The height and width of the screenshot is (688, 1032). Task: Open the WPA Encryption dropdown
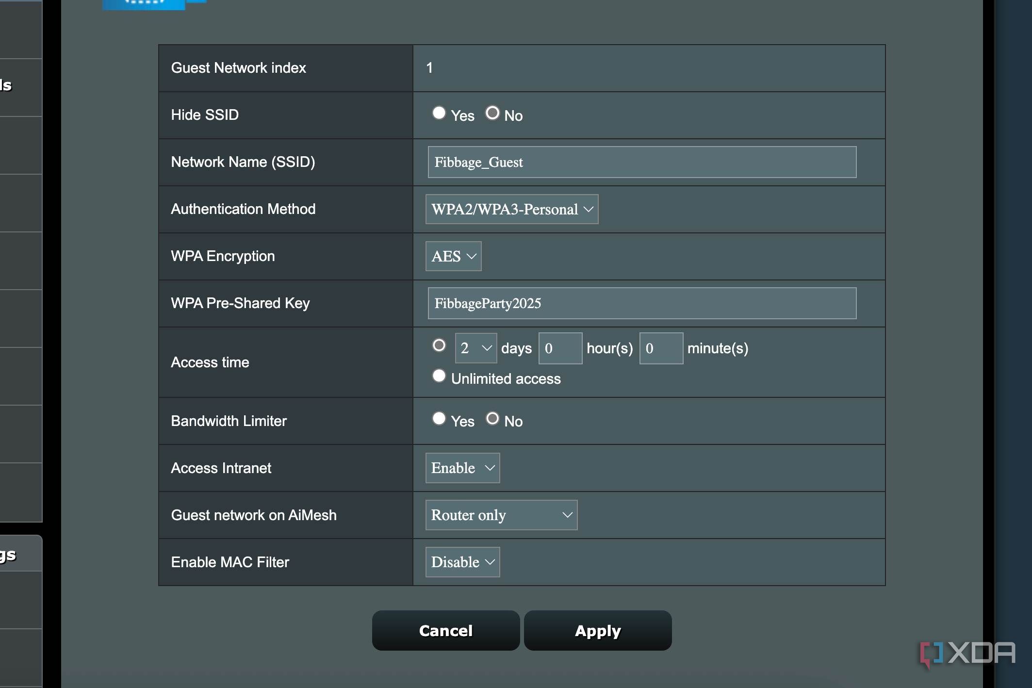click(x=453, y=256)
